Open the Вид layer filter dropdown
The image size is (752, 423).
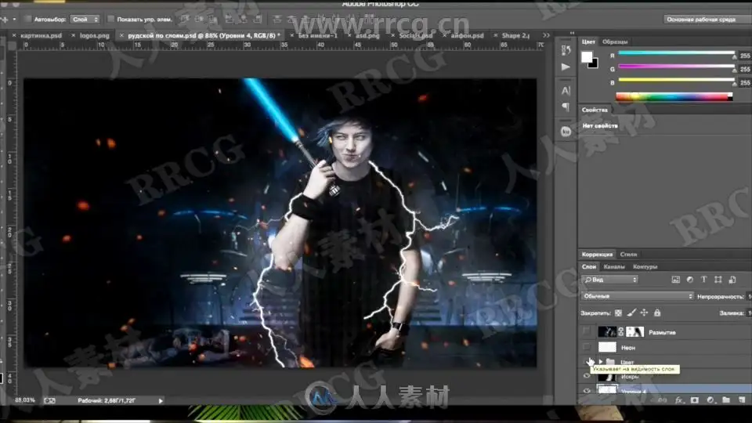point(609,280)
